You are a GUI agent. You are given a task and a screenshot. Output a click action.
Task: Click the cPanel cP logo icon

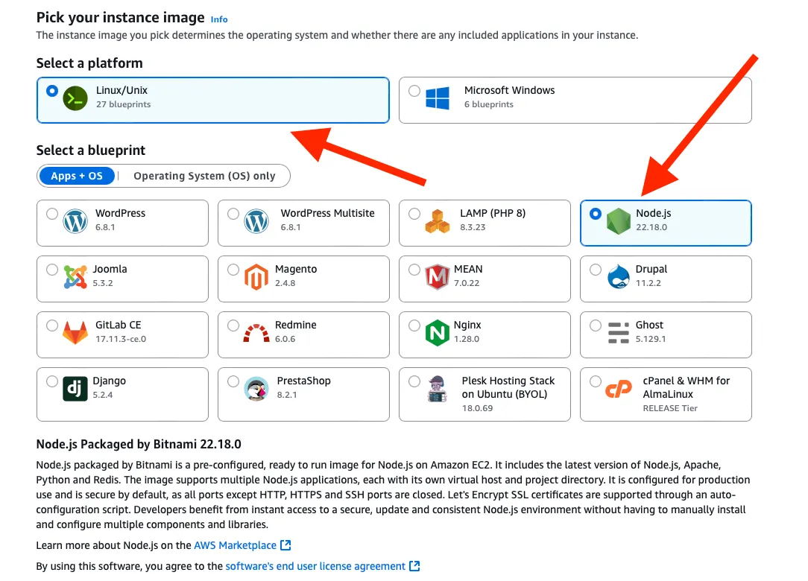pos(619,389)
